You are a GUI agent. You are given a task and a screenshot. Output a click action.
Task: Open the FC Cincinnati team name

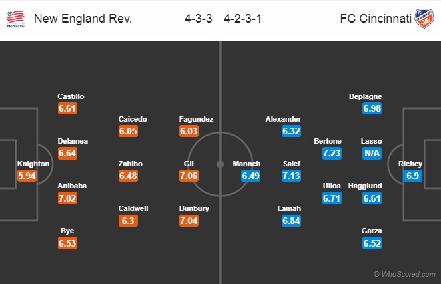(x=376, y=19)
